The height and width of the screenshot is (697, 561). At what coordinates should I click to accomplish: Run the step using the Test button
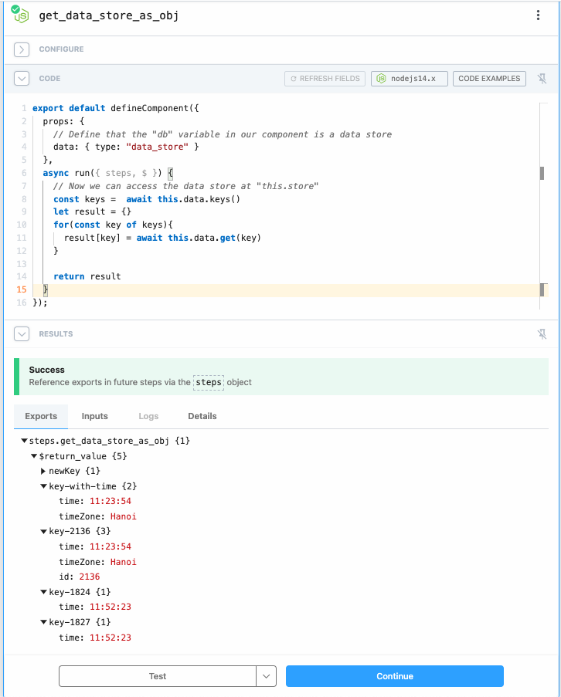(x=158, y=675)
